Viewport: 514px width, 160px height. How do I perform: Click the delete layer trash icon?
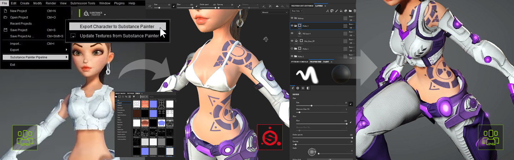pos(354,11)
